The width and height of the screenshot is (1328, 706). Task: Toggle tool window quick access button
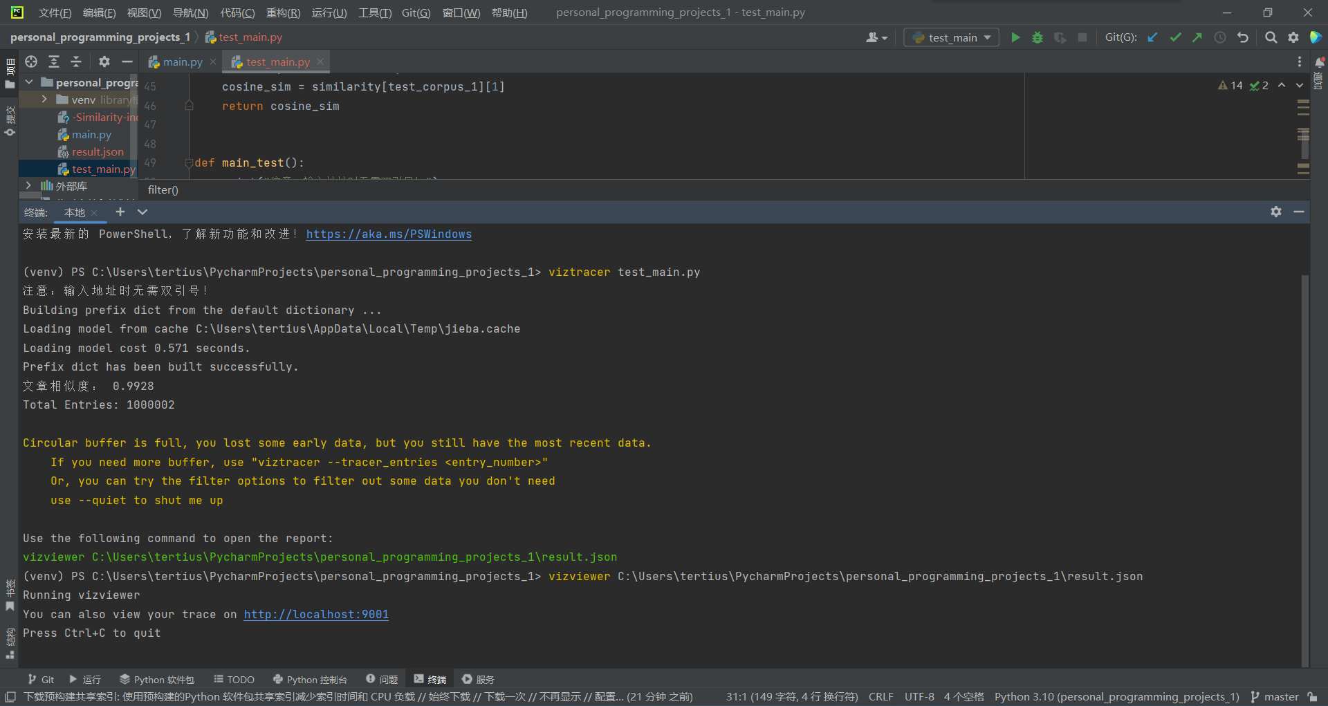(x=10, y=697)
